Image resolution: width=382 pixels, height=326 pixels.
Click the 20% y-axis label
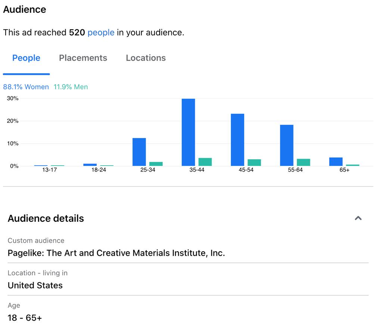(x=13, y=121)
